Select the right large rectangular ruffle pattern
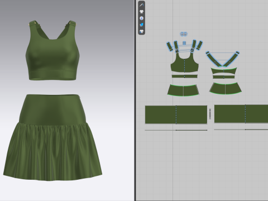This screenshot has height=201, width=268. click(x=241, y=114)
